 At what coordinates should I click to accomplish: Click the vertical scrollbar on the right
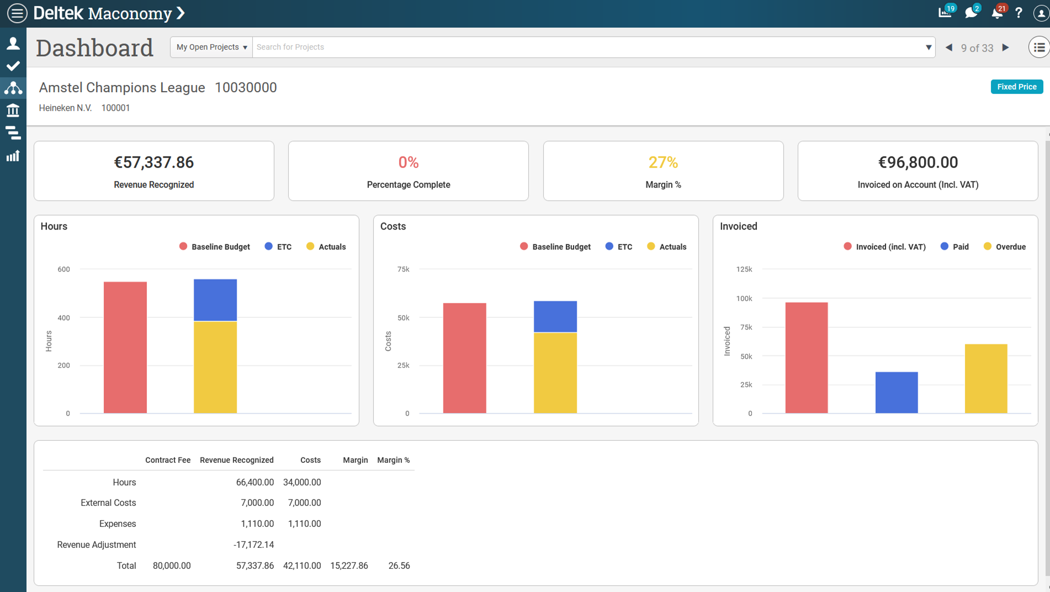click(1047, 359)
